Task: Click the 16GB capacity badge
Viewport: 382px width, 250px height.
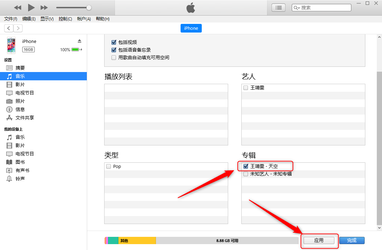Action: point(28,50)
